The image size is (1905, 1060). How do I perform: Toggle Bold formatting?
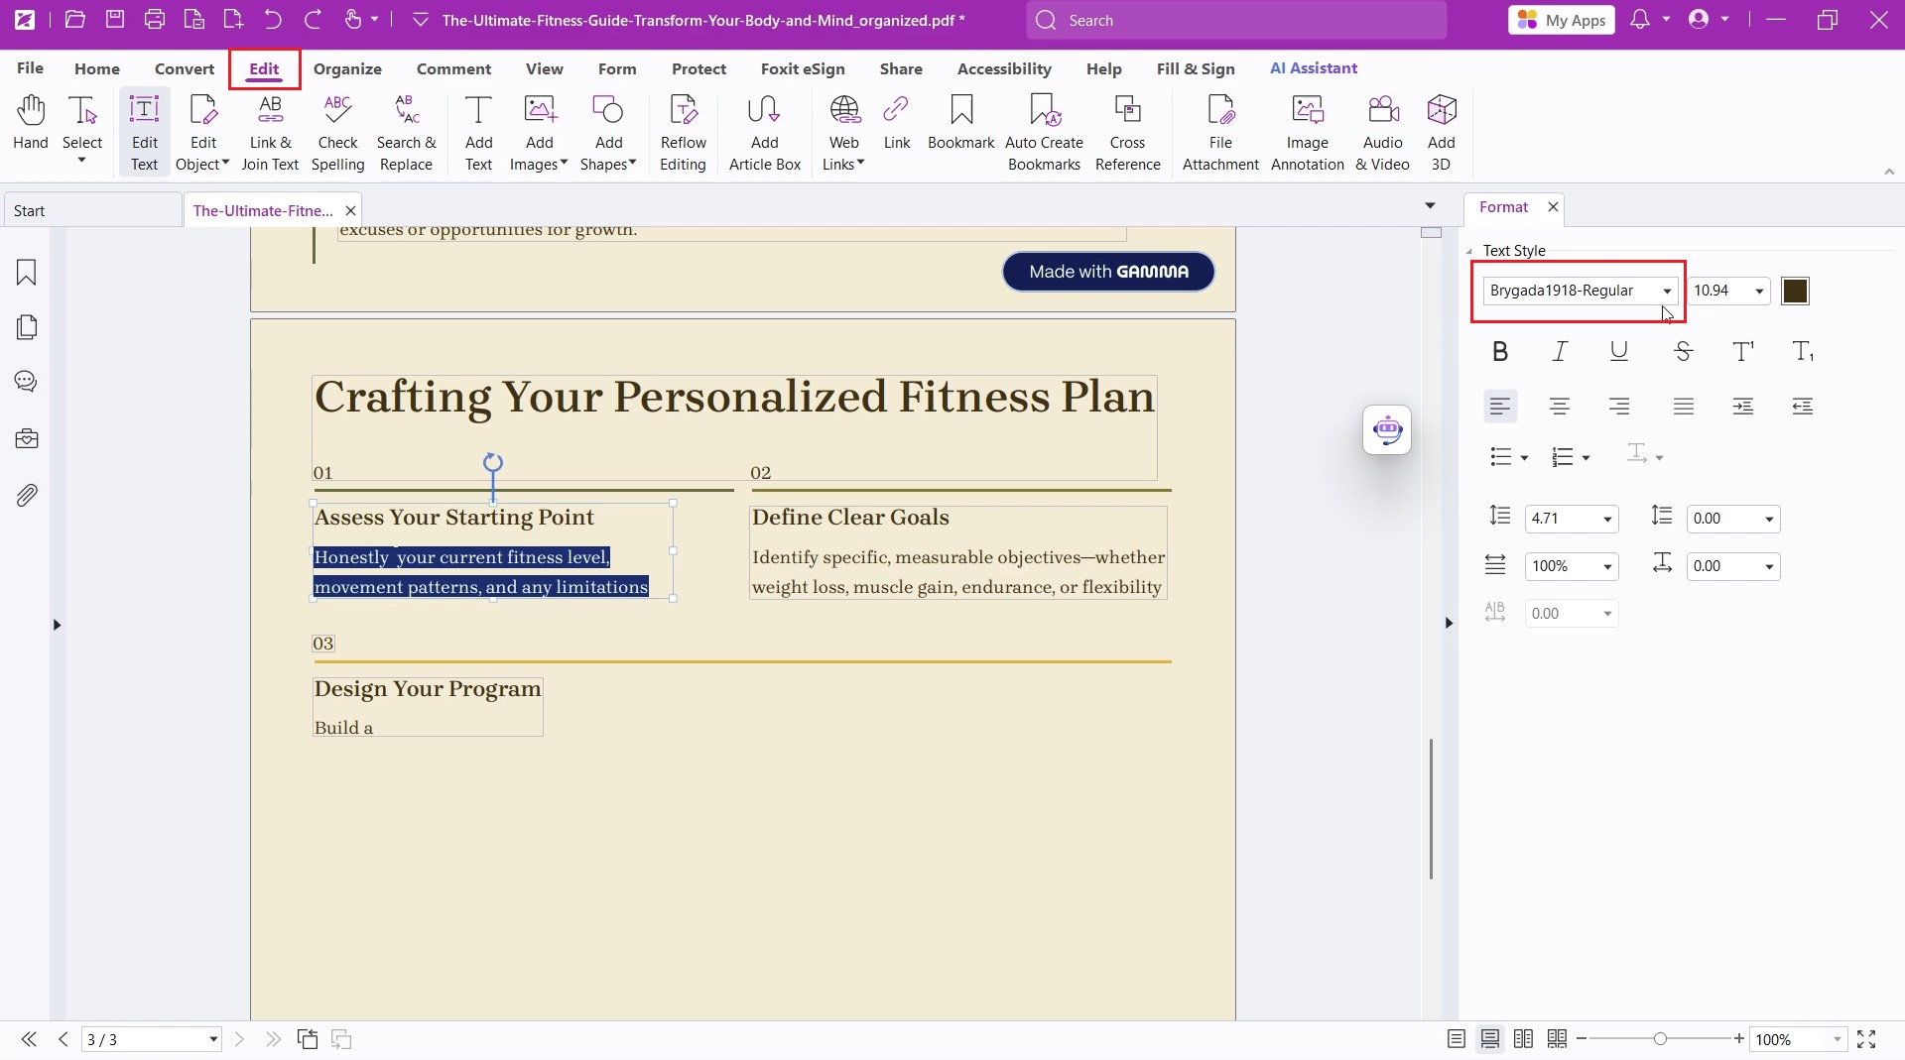tap(1500, 351)
